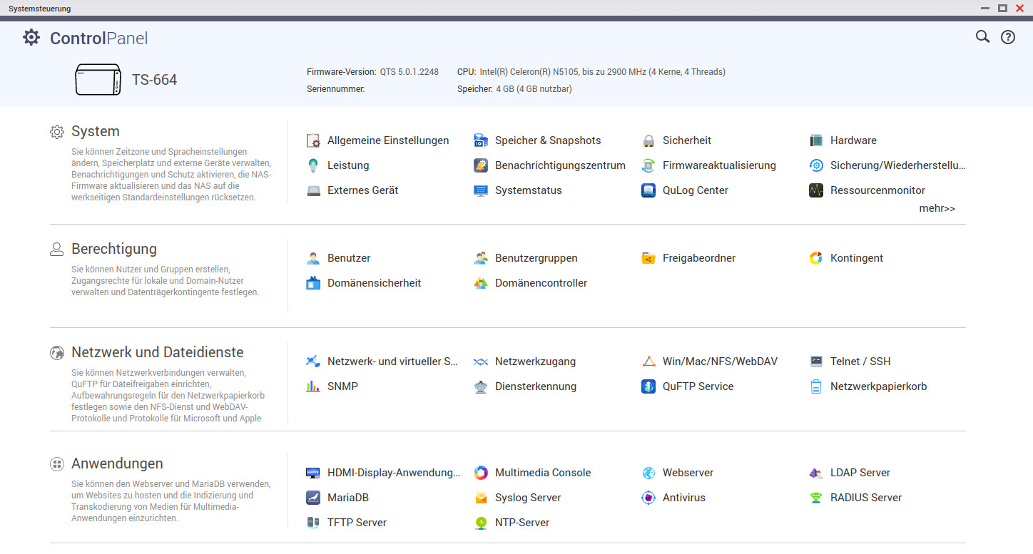Open QuLog Center
The height and width of the screenshot is (554, 1033).
pos(696,190)
